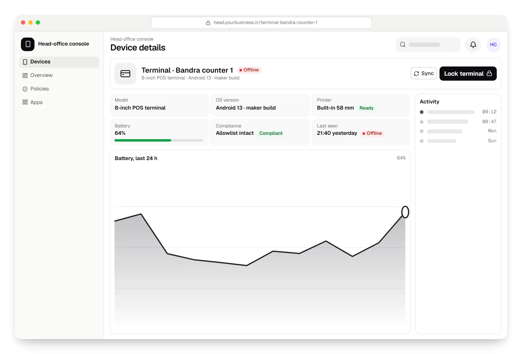
Task: Click the 'Head-office console' breadcrumb text
Action: point(132,39)
